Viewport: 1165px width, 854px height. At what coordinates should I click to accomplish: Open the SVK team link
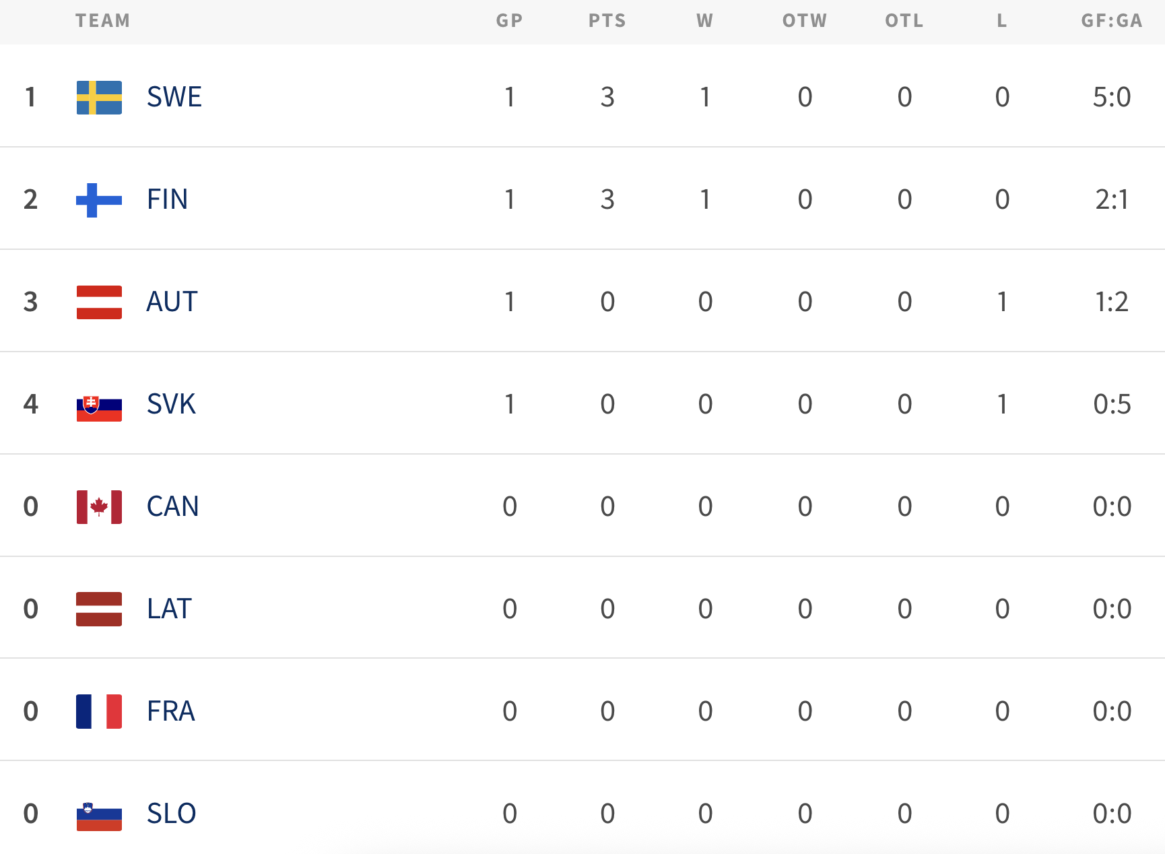pyautogui.click(x=172, y=405)
